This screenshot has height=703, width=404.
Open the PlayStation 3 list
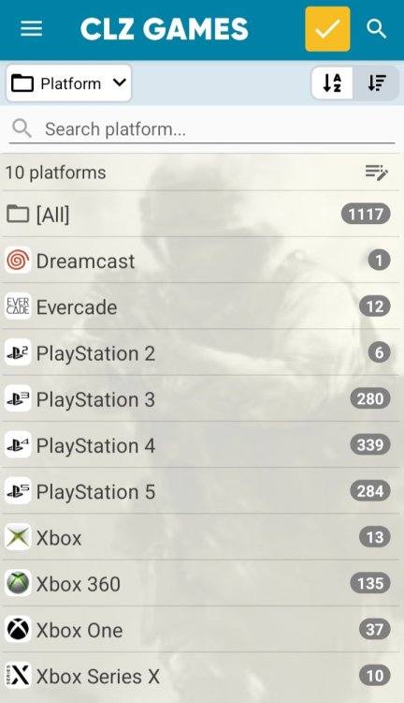(x=201, y=398)
